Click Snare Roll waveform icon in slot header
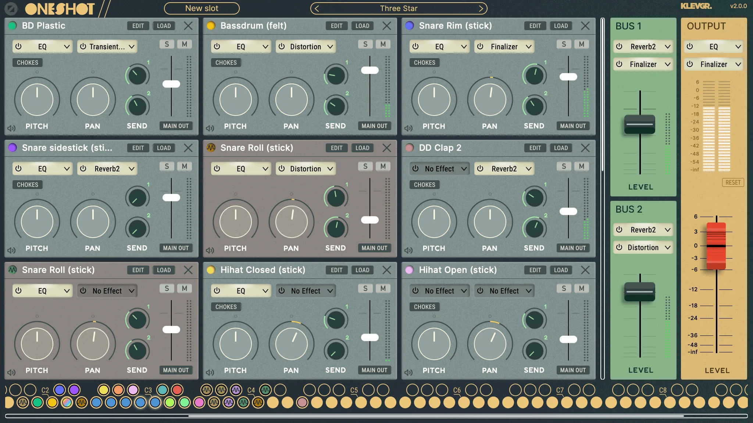The image size is (753, 423). [211, 147]
